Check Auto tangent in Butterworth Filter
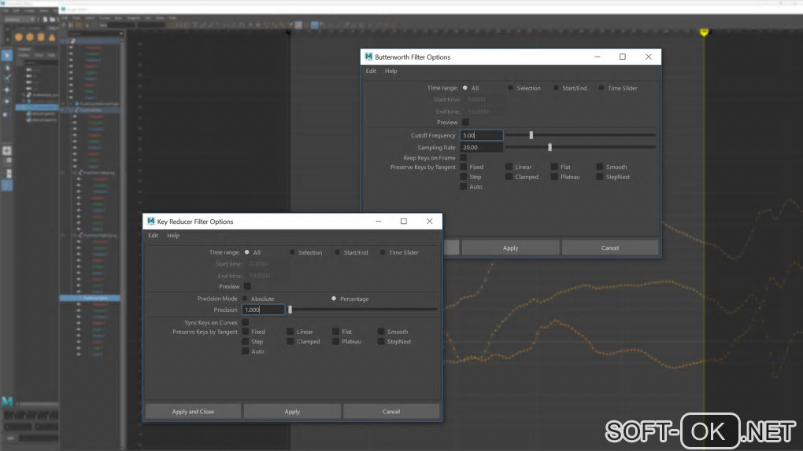The image size is (803, 451). click(464, 187)
